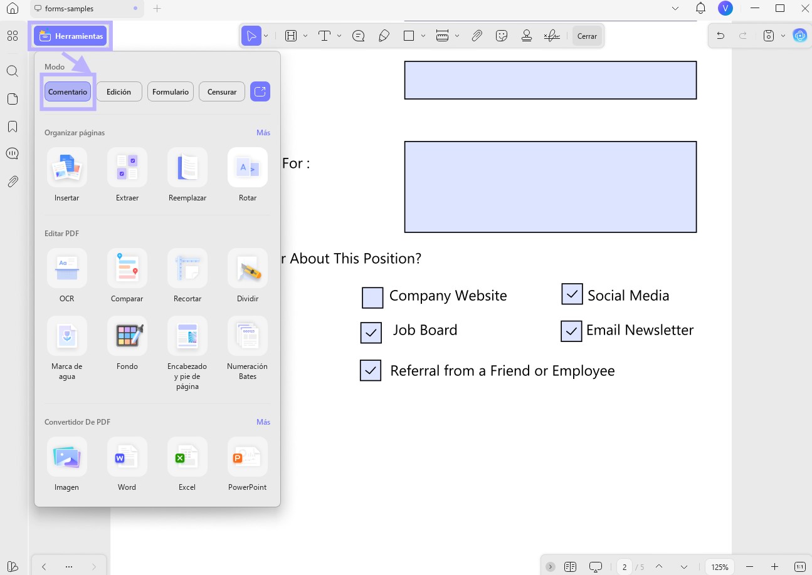Image resolution: width=812 pixels, height=575 pixels.
Task: Uncheck the Social Media checkbox
Action: coord(572,294)
